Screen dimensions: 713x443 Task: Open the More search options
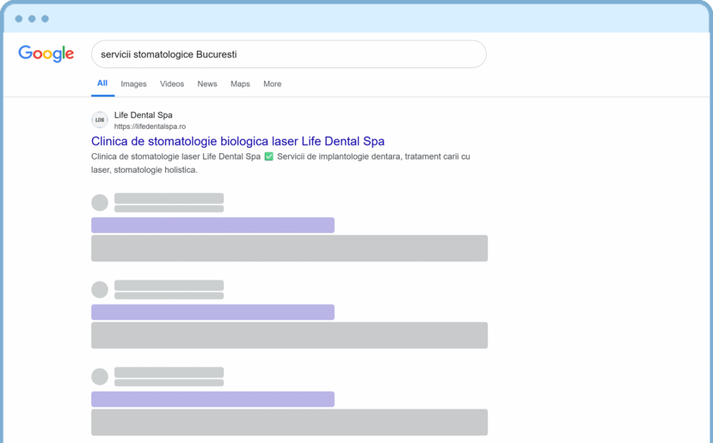pyautogui.click(x=272, y=84)
